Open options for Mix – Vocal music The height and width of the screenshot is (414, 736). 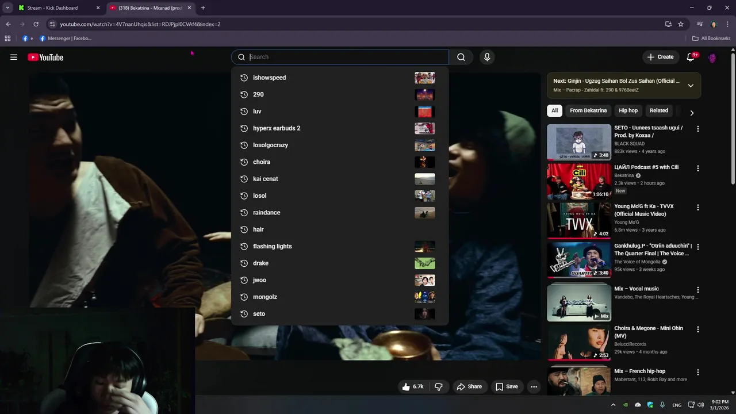[x=698, y=290]
